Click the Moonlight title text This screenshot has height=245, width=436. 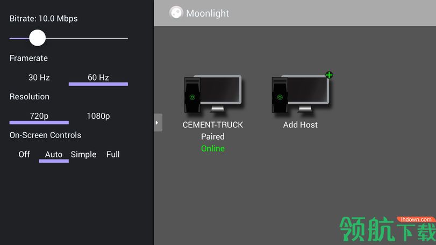(208, 13)
